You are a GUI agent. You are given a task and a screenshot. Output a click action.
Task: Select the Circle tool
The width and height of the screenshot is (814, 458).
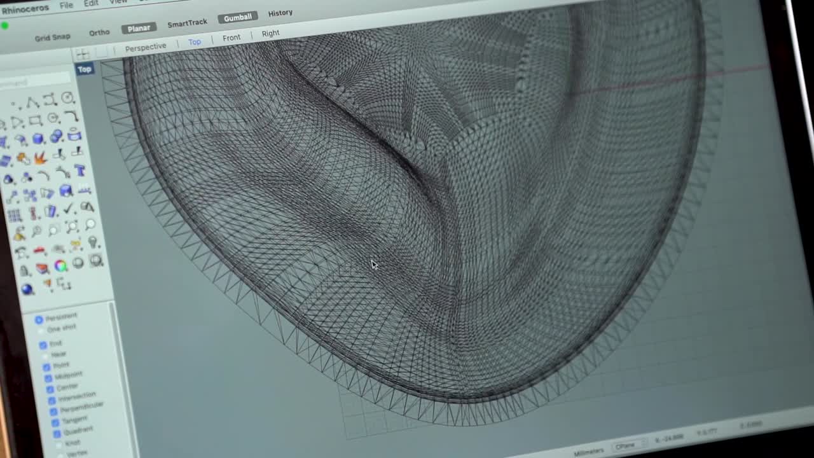tap(67, 96)
